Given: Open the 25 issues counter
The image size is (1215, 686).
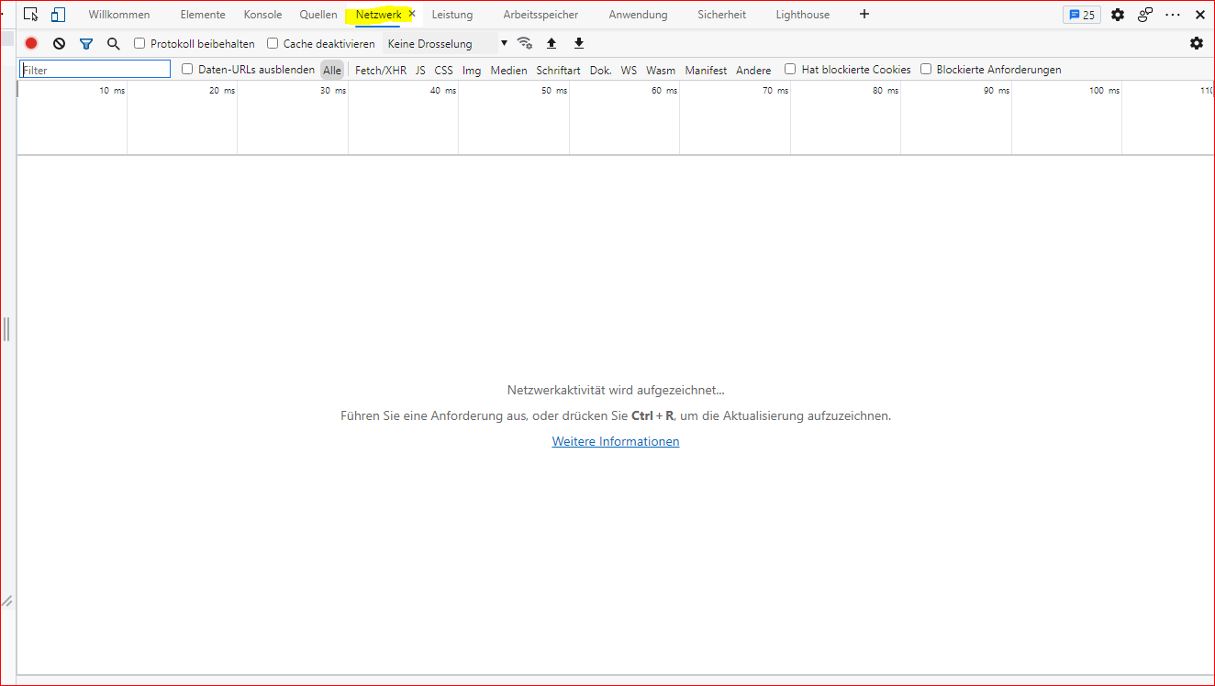Looking at the screenshot, I should point(1082,15).
